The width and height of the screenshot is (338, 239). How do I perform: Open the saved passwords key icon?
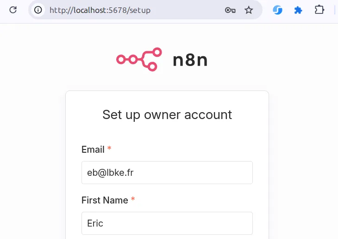(x=230, y=10)
